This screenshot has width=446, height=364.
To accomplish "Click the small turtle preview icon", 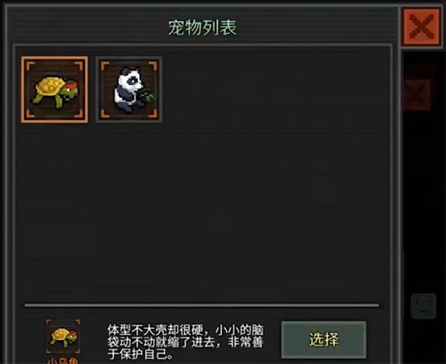I will 63,336.
